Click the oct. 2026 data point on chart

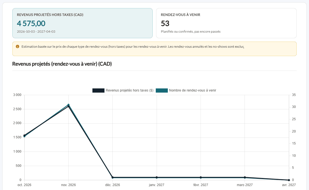coord(24,136)
